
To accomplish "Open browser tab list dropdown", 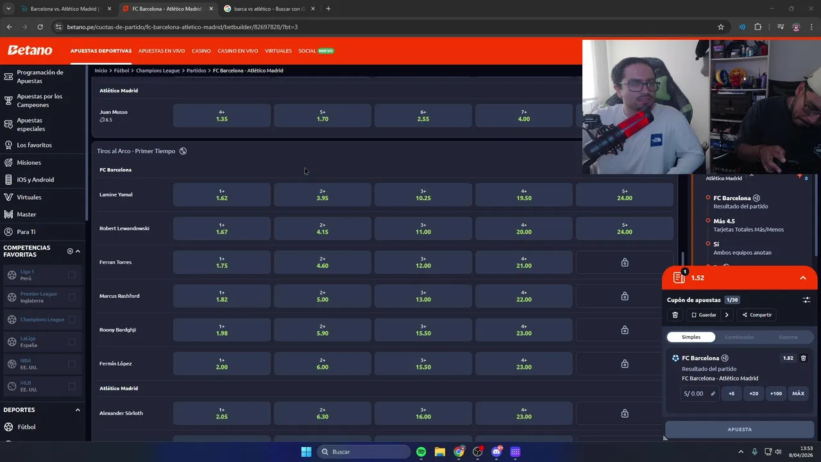I will (8, 9).
